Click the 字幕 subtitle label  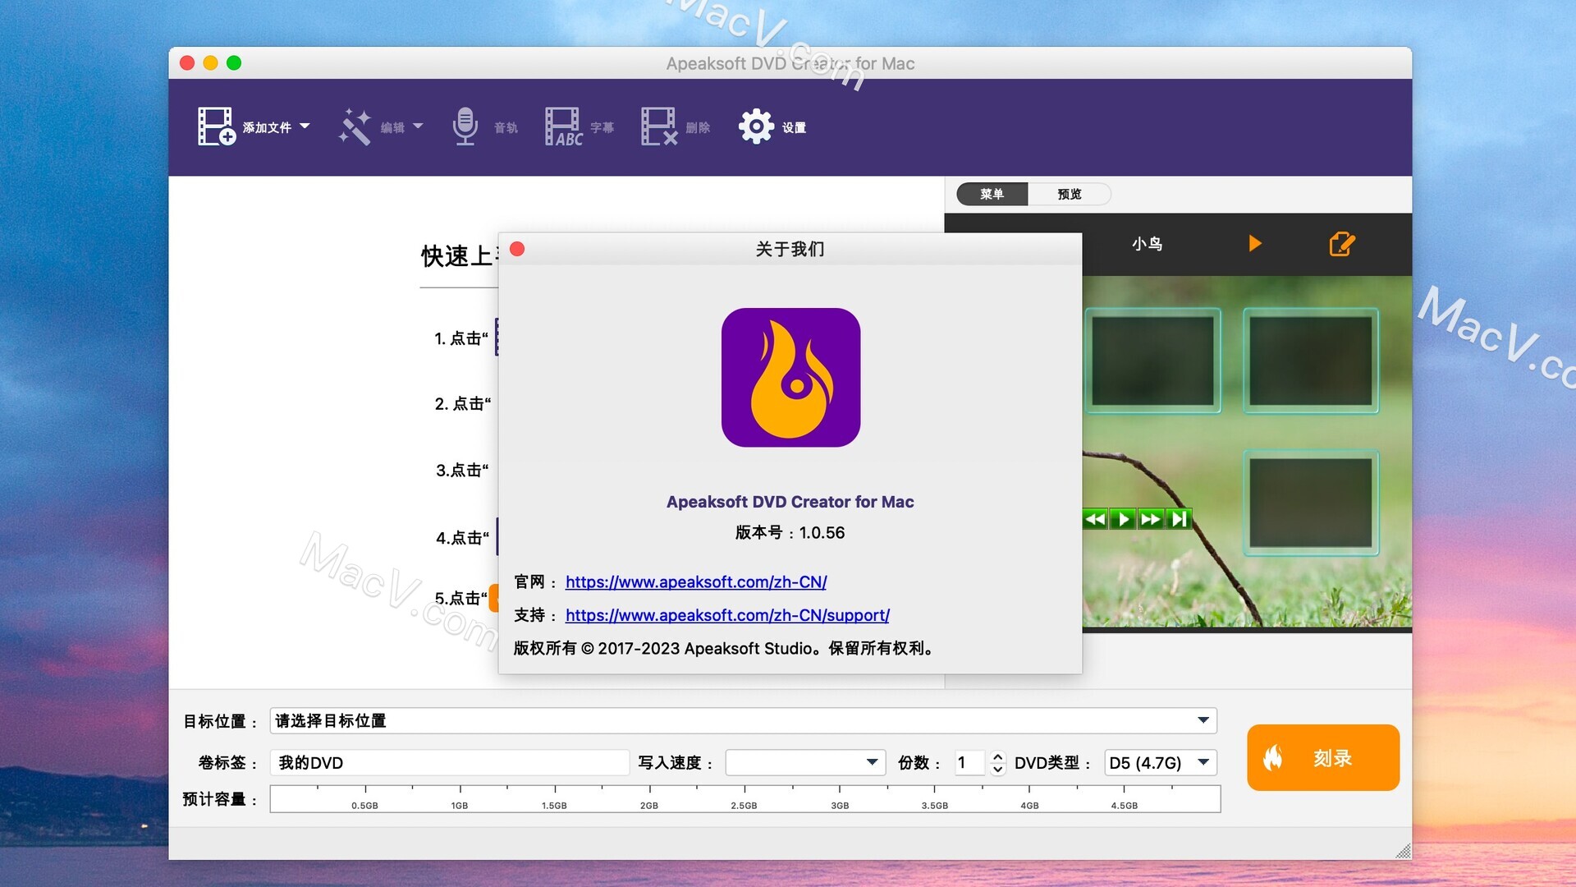pyautogui.click(x=602, y=127)
